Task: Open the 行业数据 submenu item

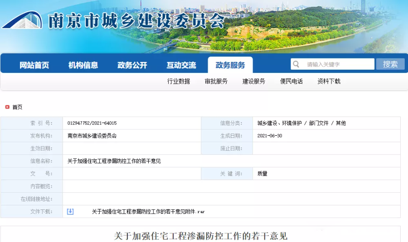Action: (179, 81)
